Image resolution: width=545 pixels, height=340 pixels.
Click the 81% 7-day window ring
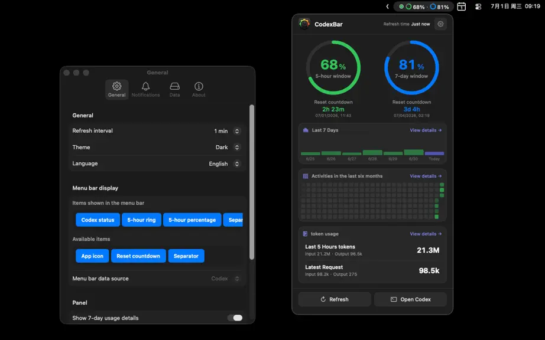tap(411, 68)
